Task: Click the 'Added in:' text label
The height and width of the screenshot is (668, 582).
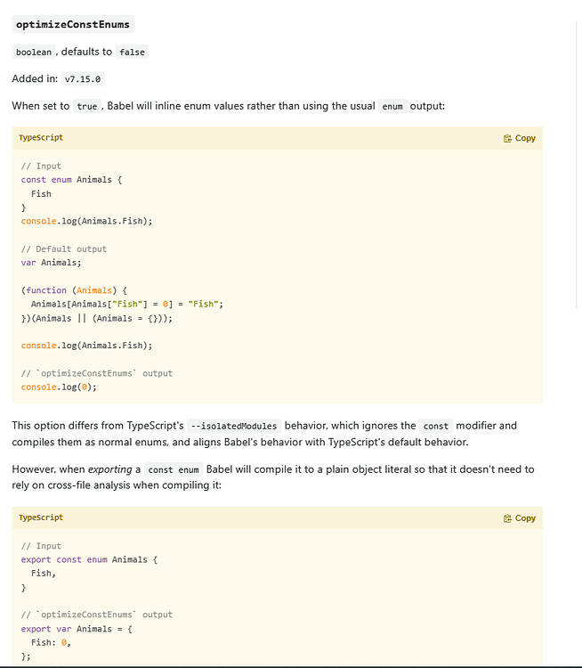Action: pyautogui.click(x=34, y=79)
